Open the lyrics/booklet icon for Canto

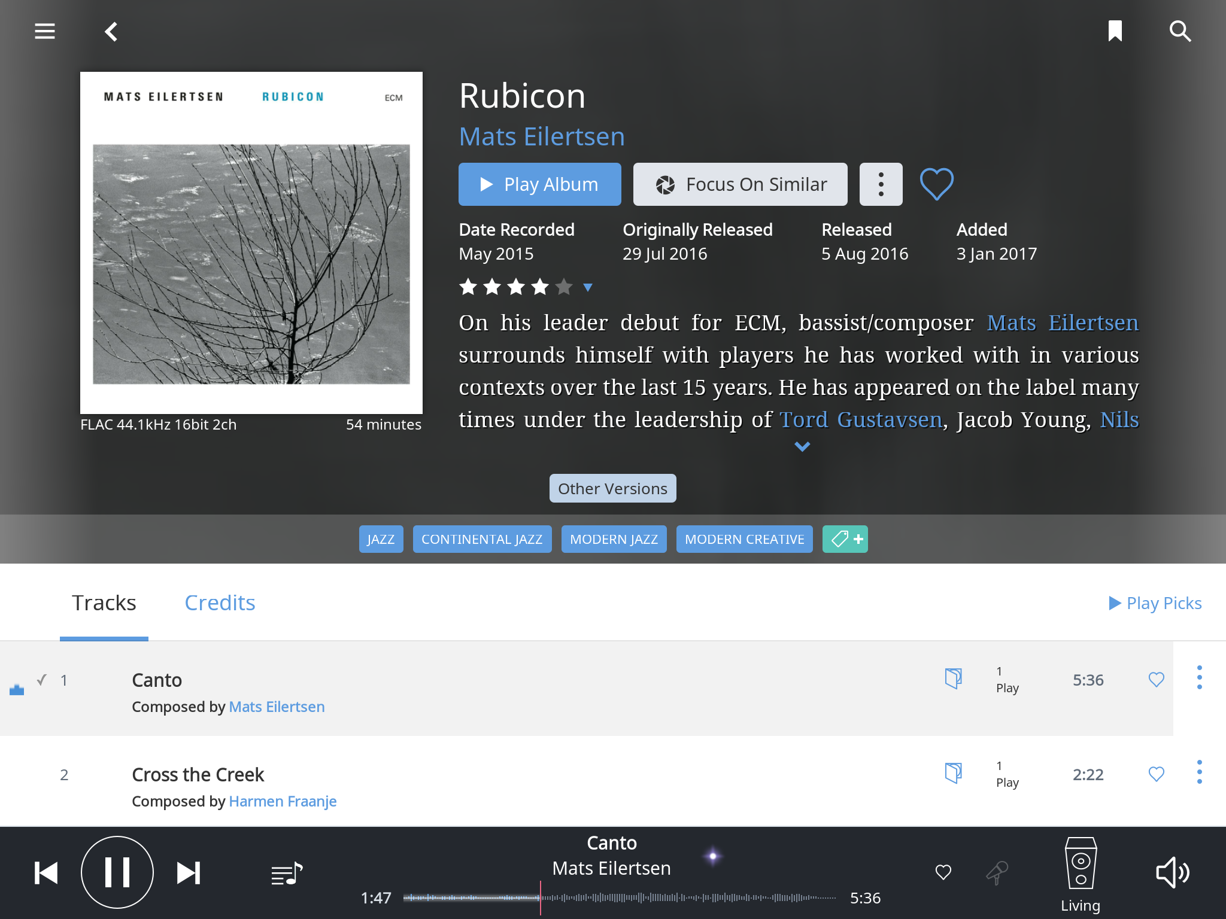pos(953,678)
